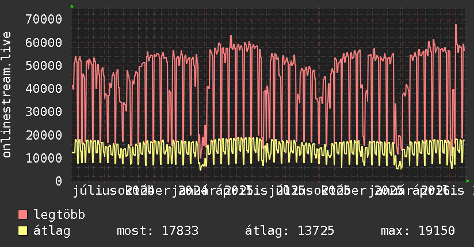Click the 30000 y-axis label
This screenshot has width=474, height=247.
click(44, 111)
